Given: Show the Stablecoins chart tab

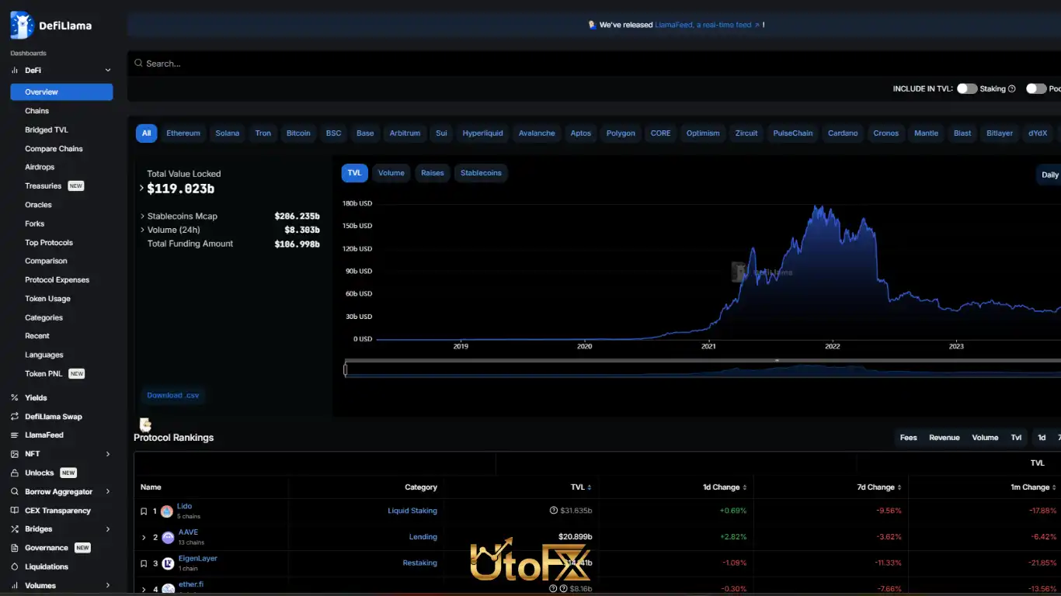Looking at the screenshot, I should [481, 173].
